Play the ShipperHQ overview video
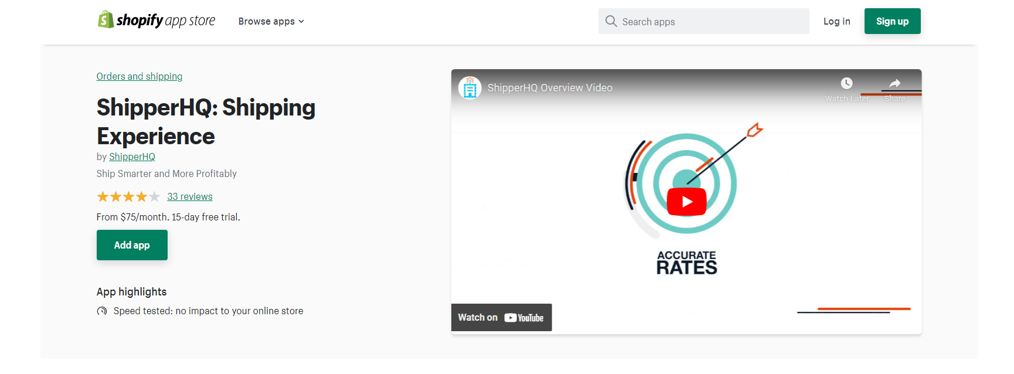Screen dimensions: 1014x374 pyautogui.click(x=686, y=202)
